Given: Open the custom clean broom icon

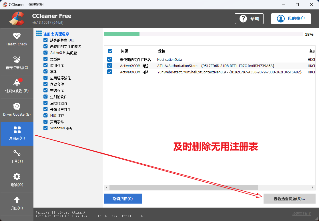Looking at the screenshot, I should (x=17, y=59).
